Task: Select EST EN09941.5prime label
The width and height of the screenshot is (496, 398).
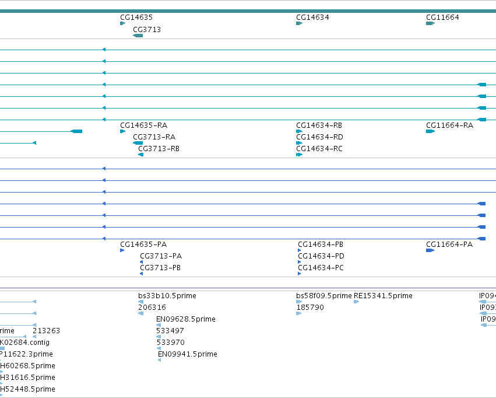Action: click(x=188, y=354)
